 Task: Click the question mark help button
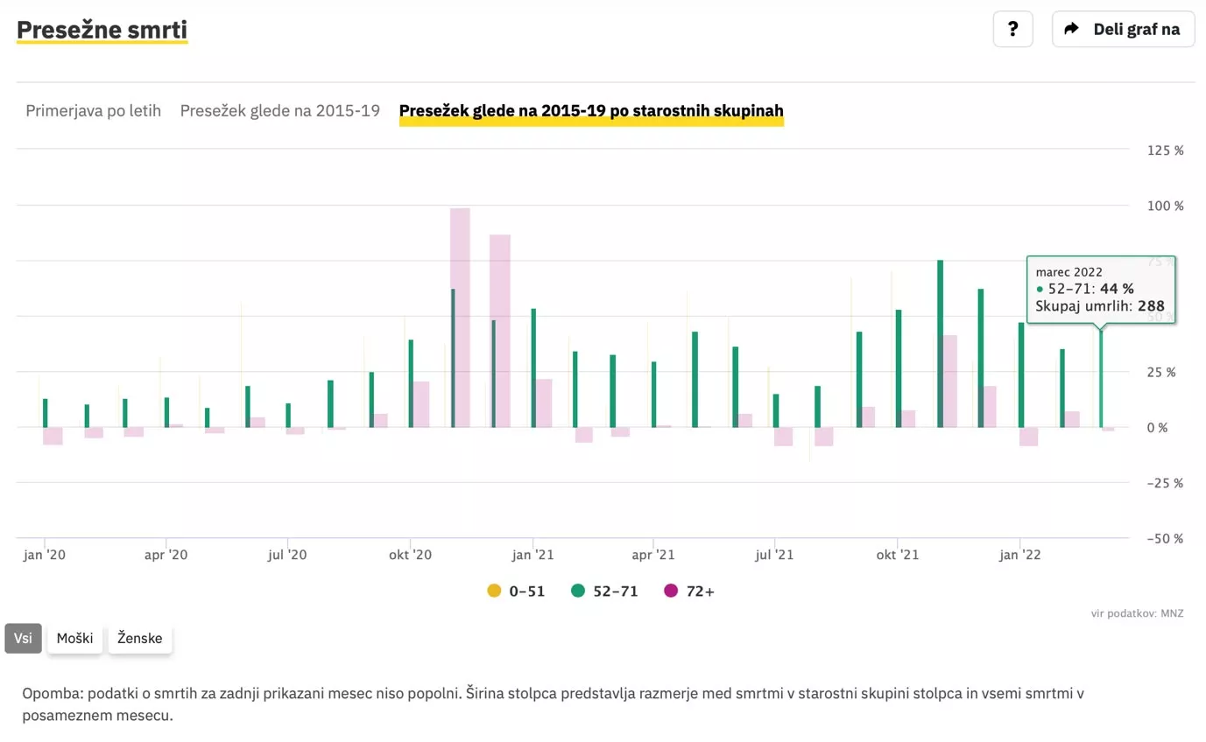pyautogui.click(x=1012, y=29)
